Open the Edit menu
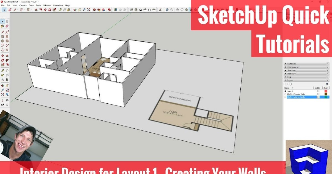The image size is (332, 174). click(x=9, y=5)
